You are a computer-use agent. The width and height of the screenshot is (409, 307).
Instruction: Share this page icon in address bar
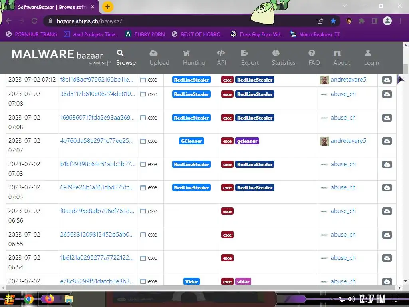click(320, 21)
